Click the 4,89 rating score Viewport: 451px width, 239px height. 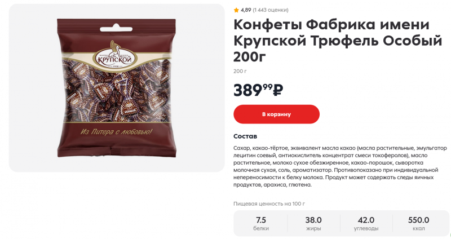(x=246, y=10)
